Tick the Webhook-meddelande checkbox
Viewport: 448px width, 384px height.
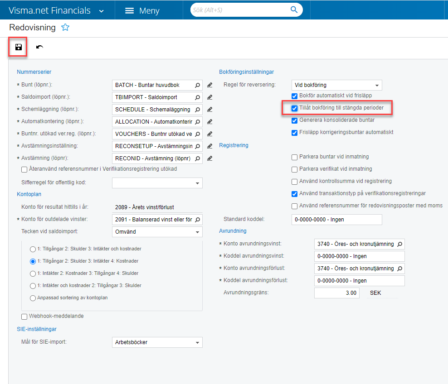pyautogui.click(x=24, y=316)
